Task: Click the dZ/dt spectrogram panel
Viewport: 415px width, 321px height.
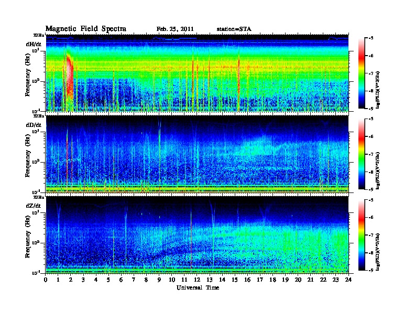Action: 197,235
